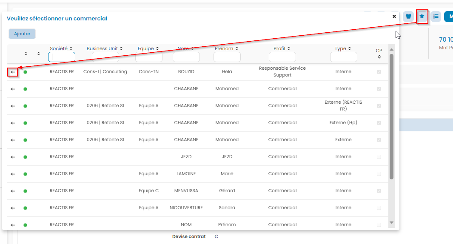Toggle CP checkbox for LAMOINE Marie
Image resolution: width=453 pixels, height=244 pixels.
tap(379, 174)
